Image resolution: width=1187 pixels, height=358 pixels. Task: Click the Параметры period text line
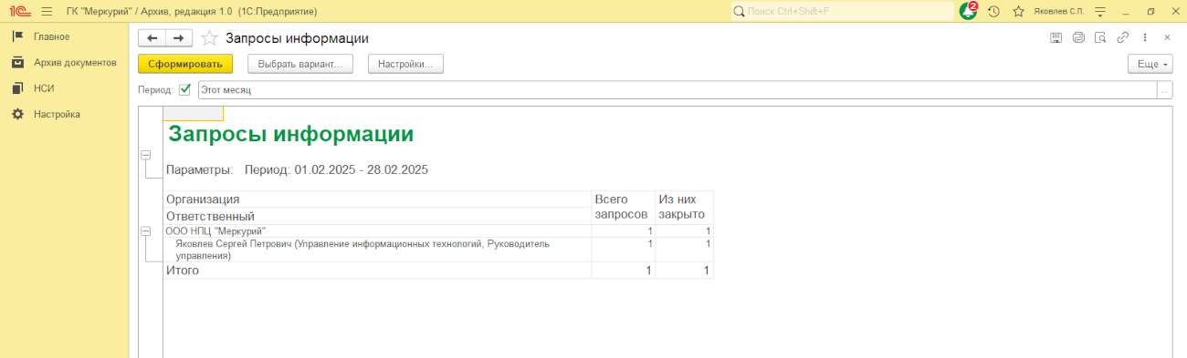(297, 169)
